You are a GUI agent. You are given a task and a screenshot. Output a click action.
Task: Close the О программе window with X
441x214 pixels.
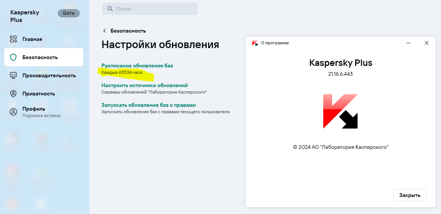pos(426,43)
